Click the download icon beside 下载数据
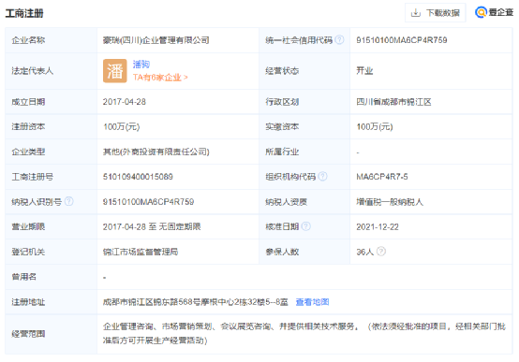 415,13
